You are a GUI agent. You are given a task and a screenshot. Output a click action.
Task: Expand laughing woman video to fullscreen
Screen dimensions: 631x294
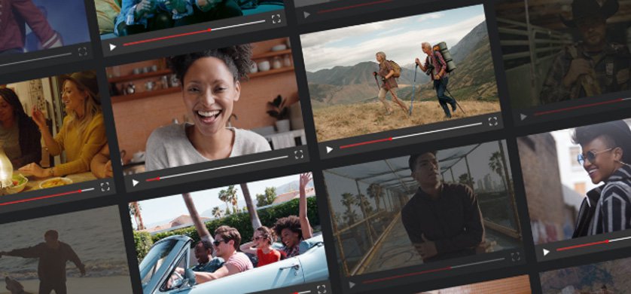pyautogui.click(x=299, y=155)
